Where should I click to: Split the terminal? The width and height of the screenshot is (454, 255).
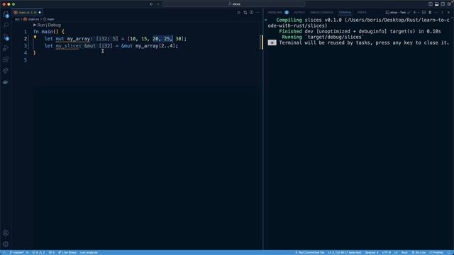(x=423, y=13)
